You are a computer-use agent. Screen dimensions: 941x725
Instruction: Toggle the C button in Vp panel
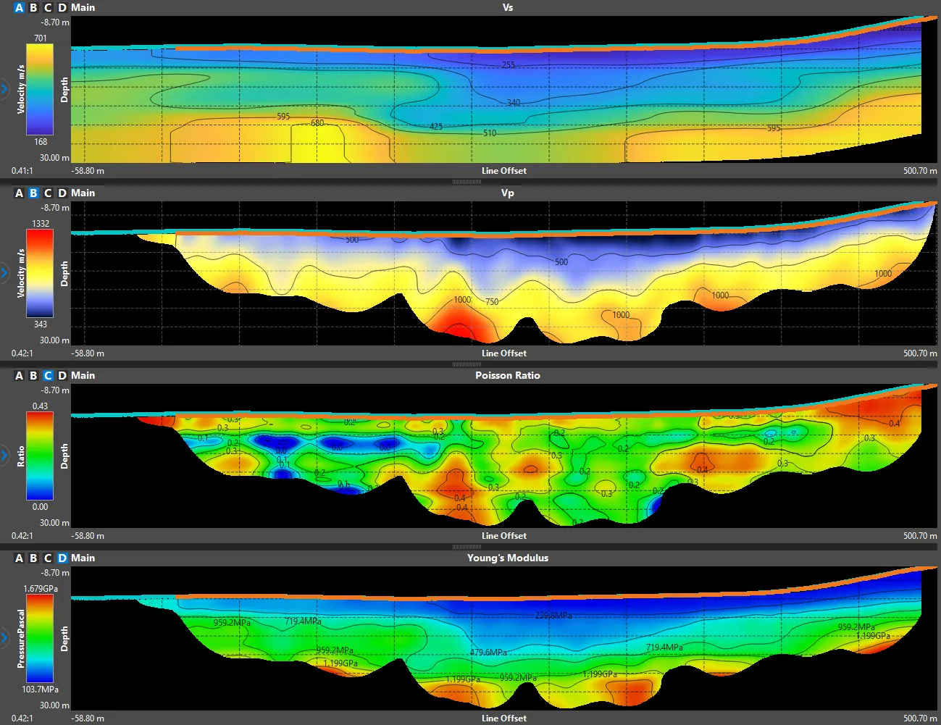pos(48,193)
